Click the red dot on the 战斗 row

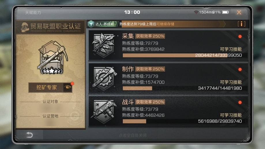click(x=240, y=102)
